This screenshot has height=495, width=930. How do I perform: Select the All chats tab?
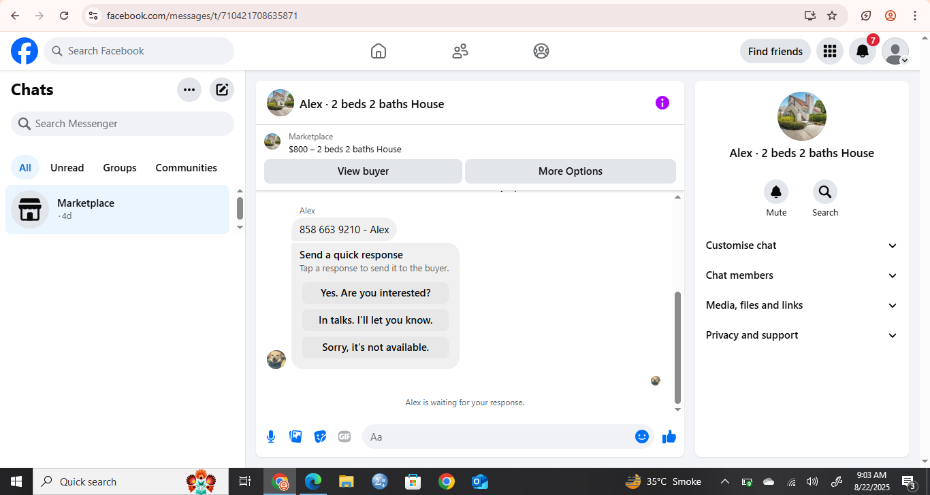[x=25, y=168]
